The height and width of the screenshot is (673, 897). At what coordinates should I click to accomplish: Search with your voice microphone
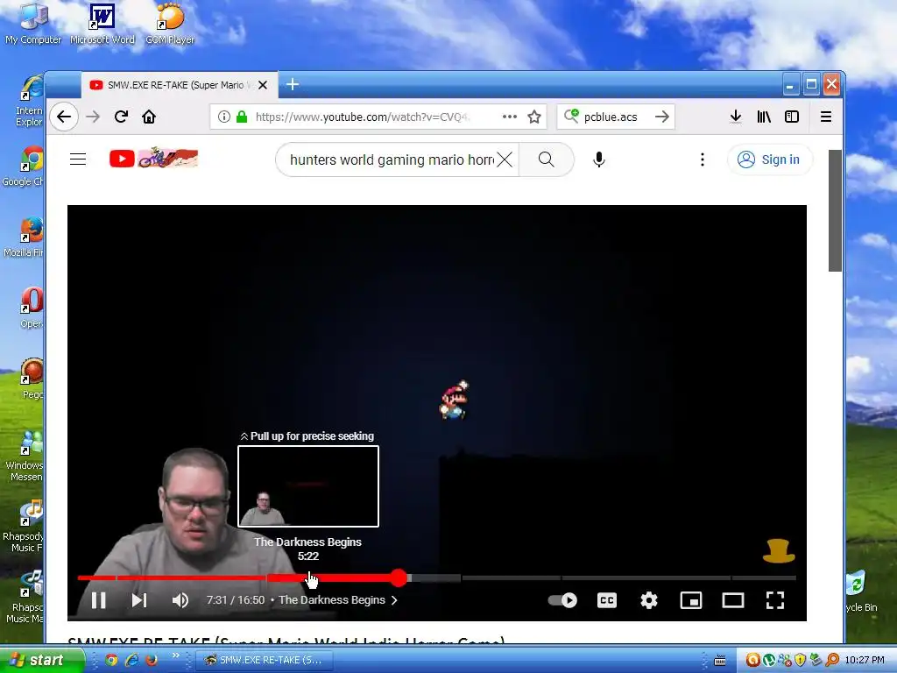pyautogui.click(x=599, y=159)
